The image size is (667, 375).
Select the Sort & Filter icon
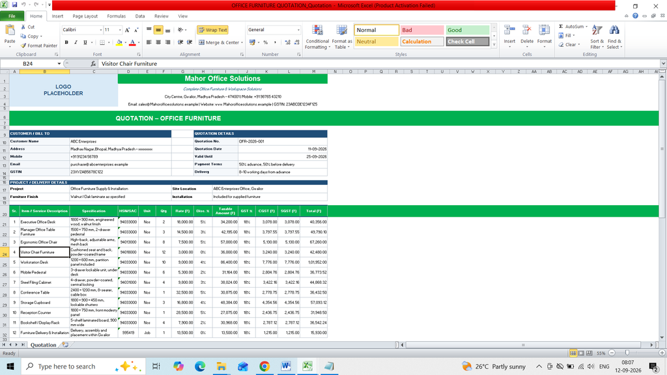click(x=597, y=31)
